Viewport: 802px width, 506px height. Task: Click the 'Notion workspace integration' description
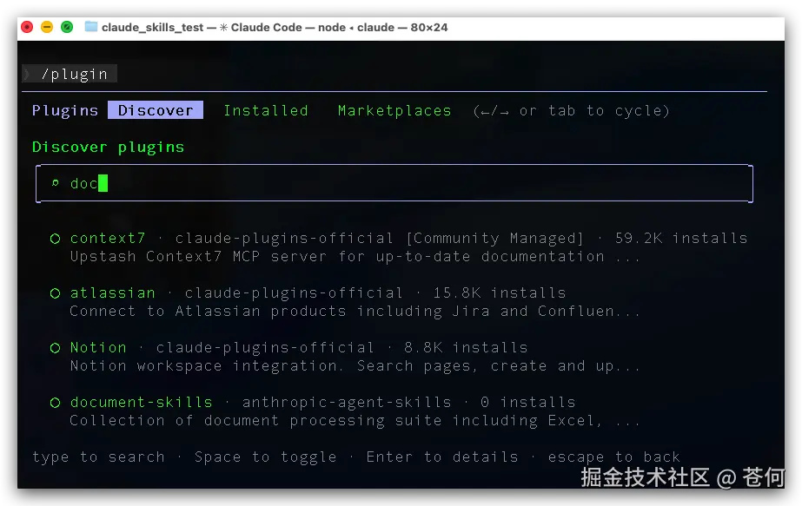(x=355, y=366)
